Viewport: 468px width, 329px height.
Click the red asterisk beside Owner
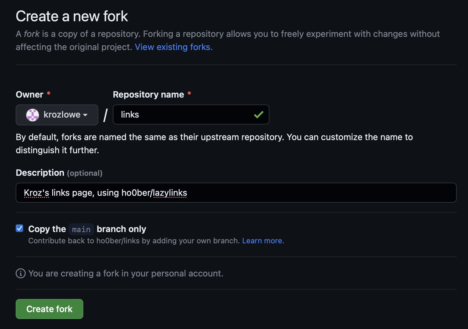[49, 94]
